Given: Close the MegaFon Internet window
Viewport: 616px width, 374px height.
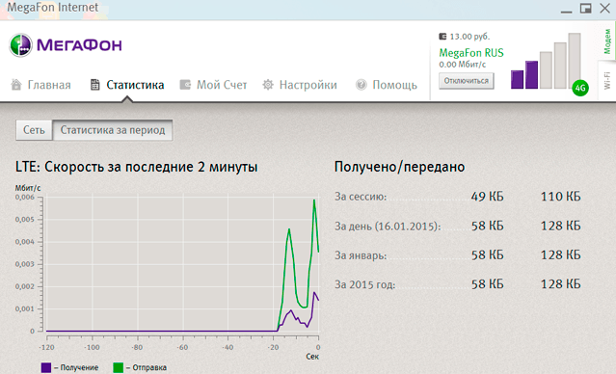Looking at the screenshot, I should click(605, 9).
